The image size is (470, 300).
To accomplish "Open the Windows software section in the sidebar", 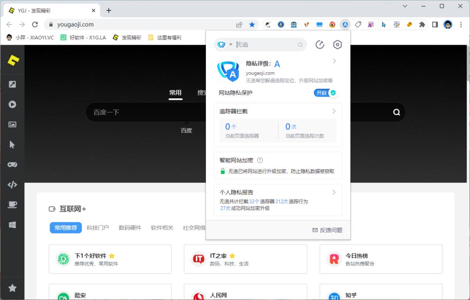I will coord(12,224).
